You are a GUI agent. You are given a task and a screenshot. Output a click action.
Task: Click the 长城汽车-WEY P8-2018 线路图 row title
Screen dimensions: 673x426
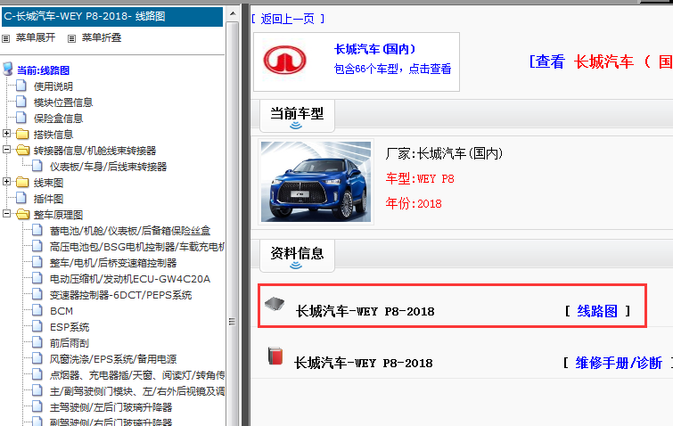(365, 311)
